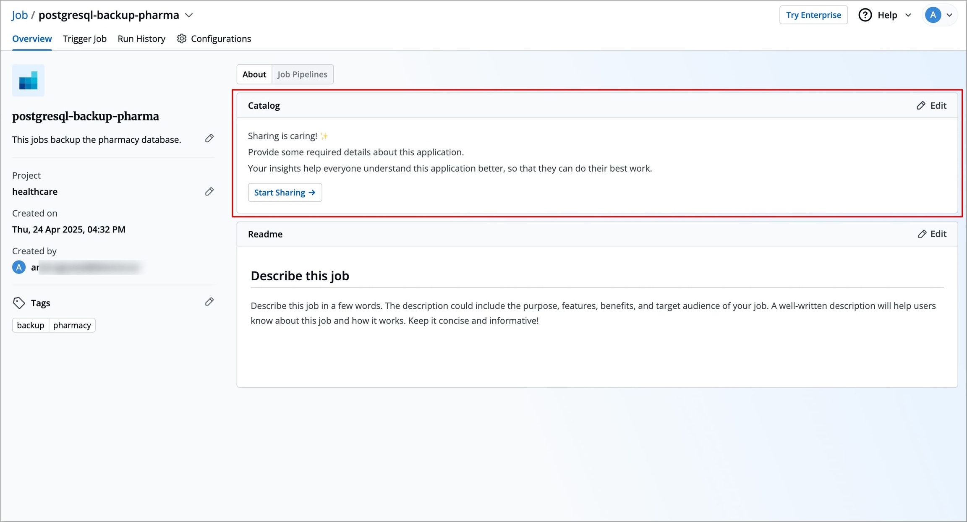Edit the Readme section
The image size is (967, 522).
point(932,234)
